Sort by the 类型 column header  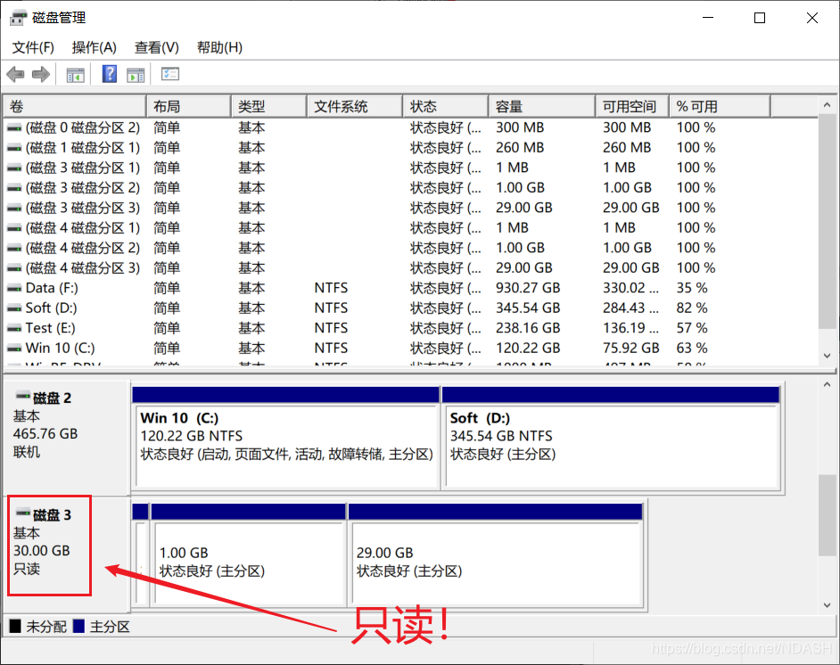pos(269,107)
